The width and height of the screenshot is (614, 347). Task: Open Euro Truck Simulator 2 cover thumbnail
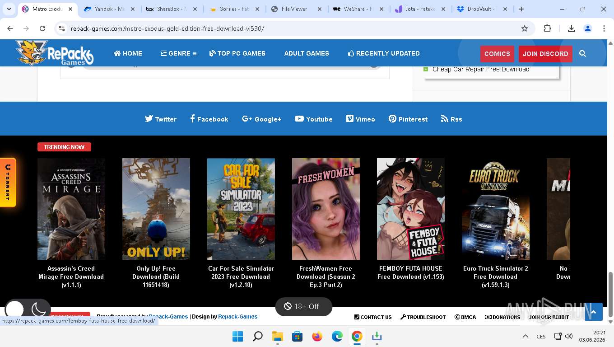click(x=496, y=209)
